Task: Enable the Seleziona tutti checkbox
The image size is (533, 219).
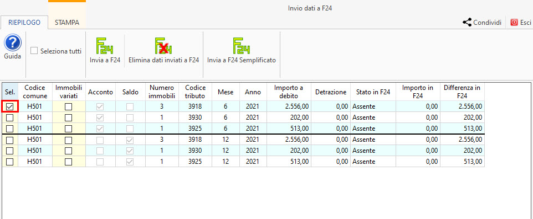Action: click(34, 51)
